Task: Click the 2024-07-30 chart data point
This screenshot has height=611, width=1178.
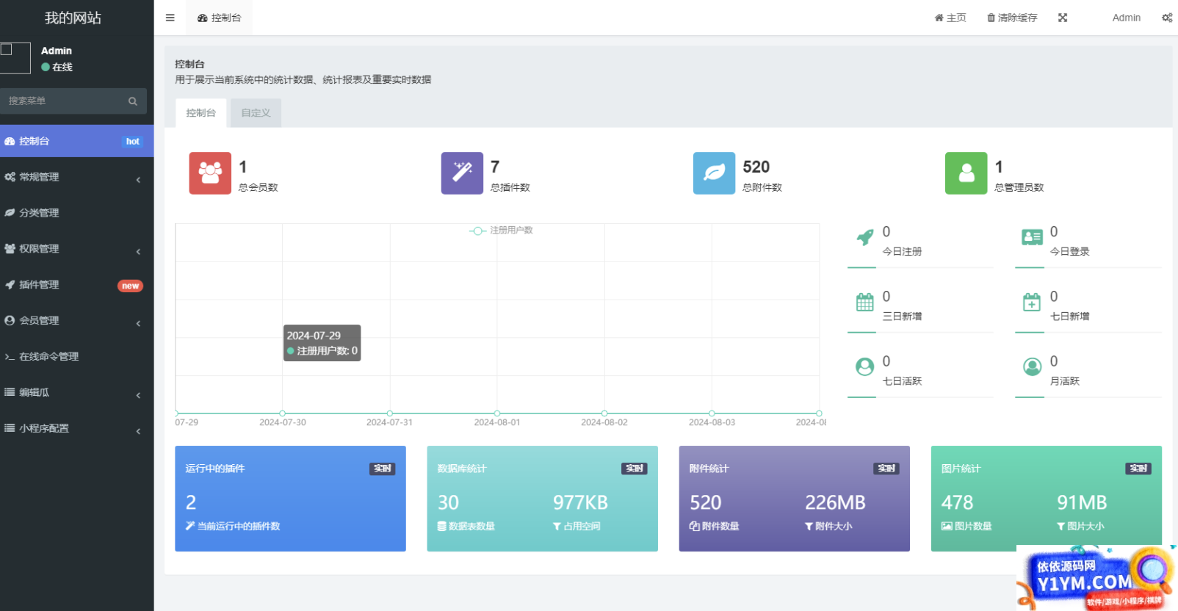Action: tap(283, 413)
